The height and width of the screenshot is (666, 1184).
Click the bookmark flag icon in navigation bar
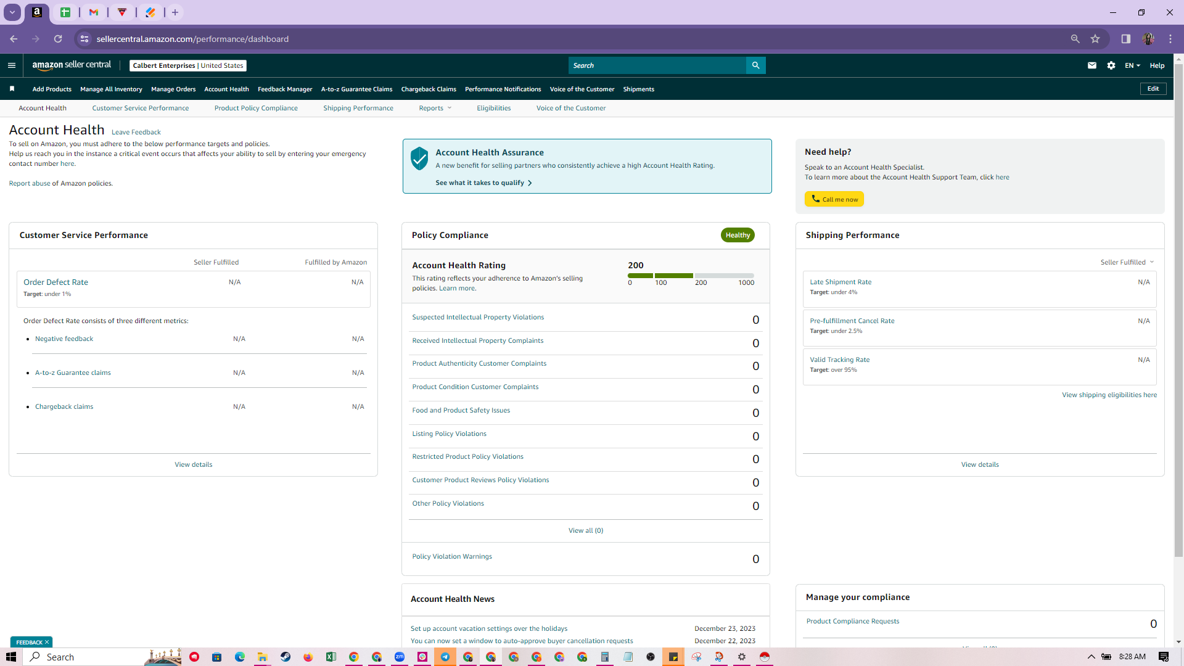tap(12, 89)
